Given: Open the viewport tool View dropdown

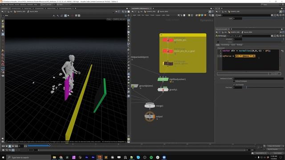Looking at the screenshot, I should coord(7,16).
